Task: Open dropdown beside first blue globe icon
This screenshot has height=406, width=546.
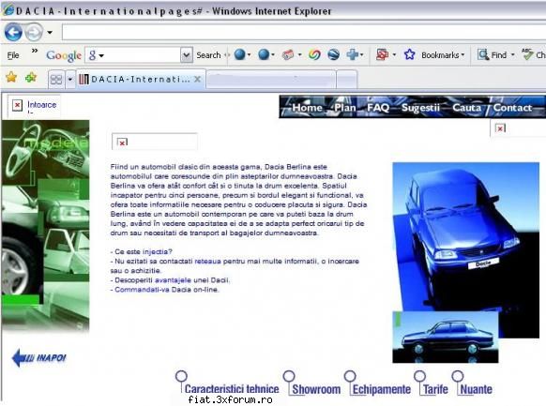Action: tap(249, 54)
